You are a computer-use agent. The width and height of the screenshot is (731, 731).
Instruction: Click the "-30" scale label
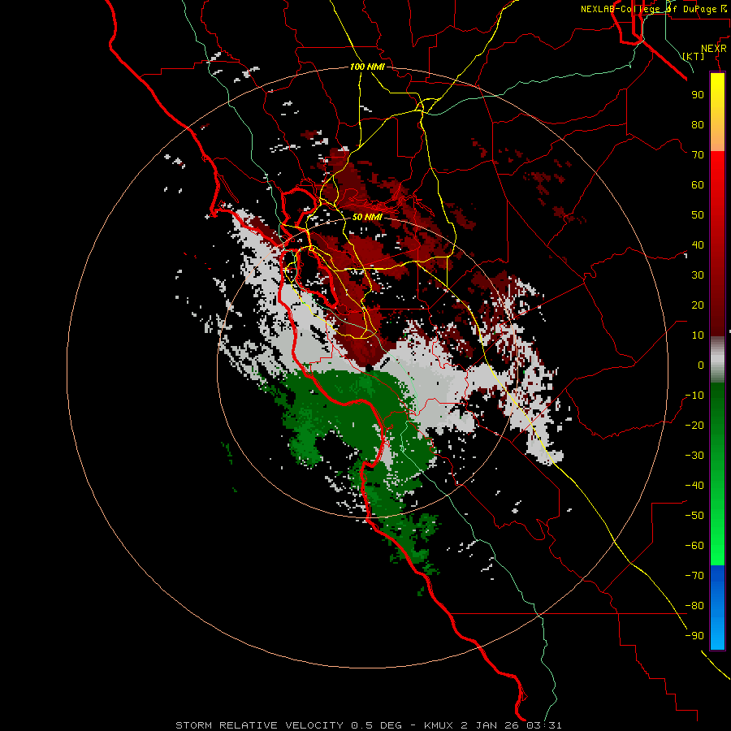(694, 456)
